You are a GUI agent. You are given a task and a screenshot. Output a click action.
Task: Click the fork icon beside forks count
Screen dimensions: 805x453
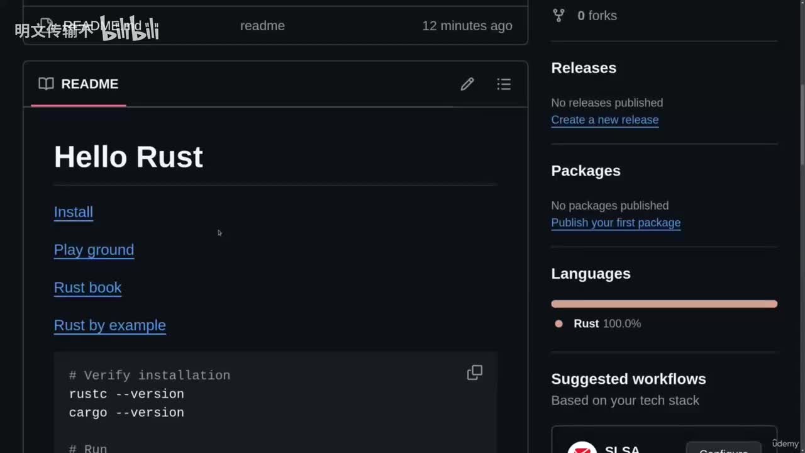coord(558,16)
